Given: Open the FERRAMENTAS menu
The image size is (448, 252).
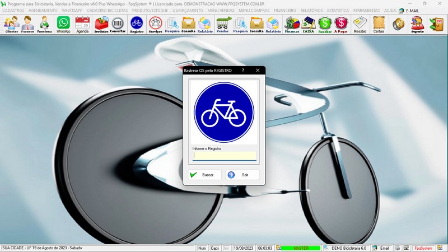Looking at the screenshot, I should point(367,10).
